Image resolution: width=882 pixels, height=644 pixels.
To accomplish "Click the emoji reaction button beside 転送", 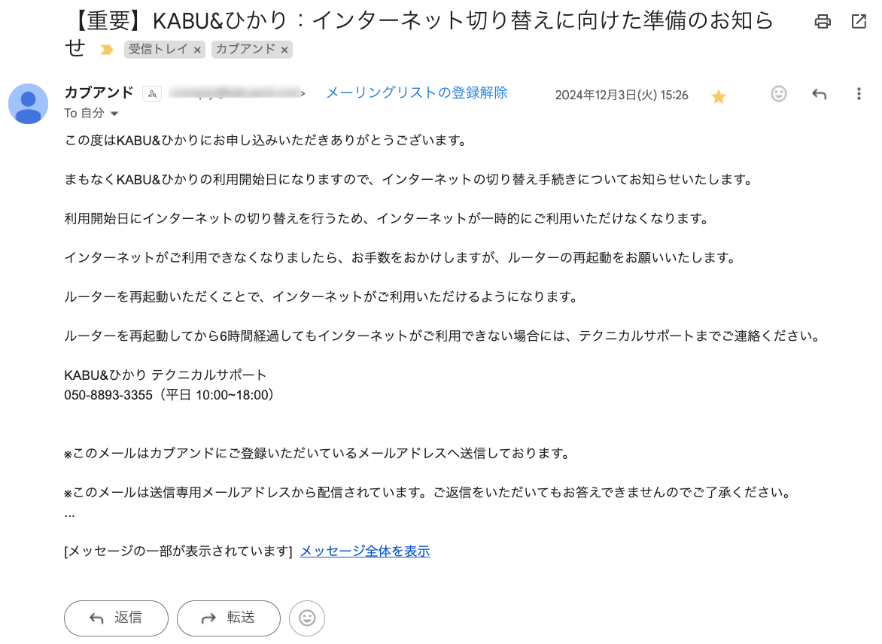I will [307, 618].
